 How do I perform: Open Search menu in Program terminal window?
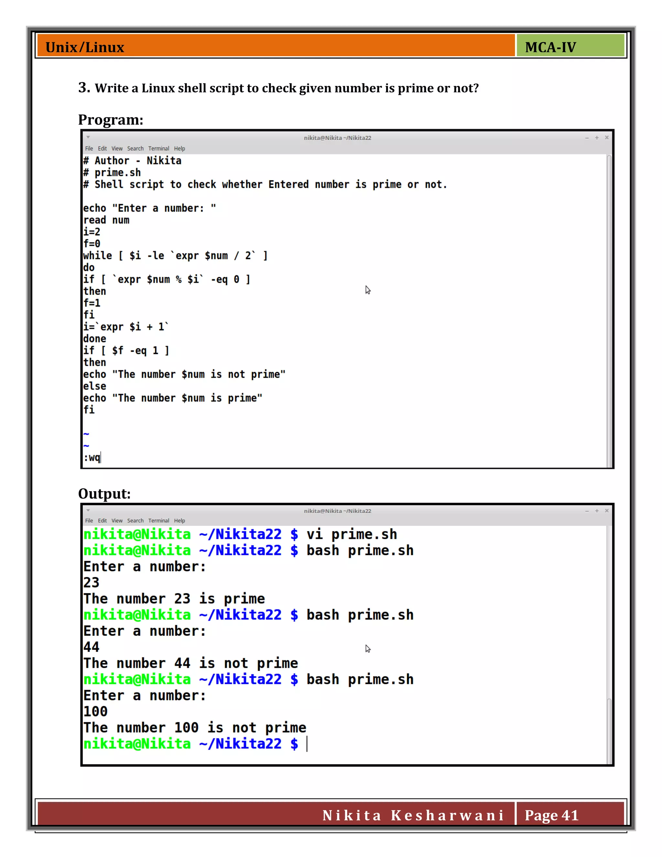(135, 149)
